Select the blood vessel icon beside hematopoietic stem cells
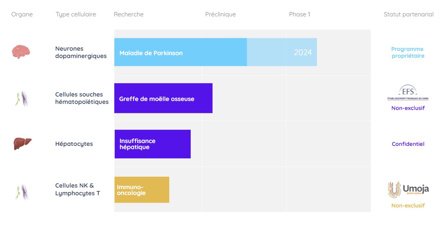Screen dimensions: 448x228 [x=22, y=99]
